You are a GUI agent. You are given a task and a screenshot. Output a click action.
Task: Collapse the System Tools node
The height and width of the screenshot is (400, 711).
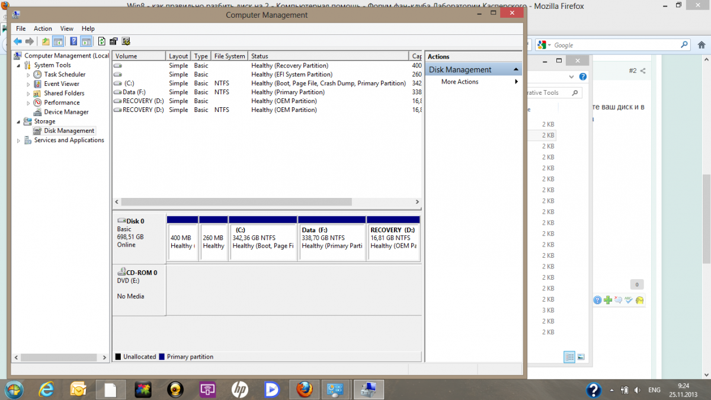pyautogui.click(x=19, y=65)
